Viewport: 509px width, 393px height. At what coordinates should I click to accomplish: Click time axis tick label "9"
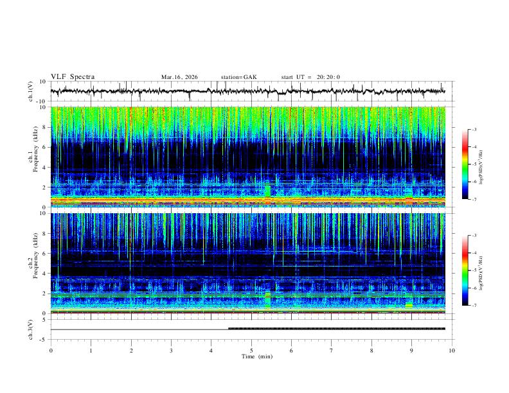pos(411,351)
